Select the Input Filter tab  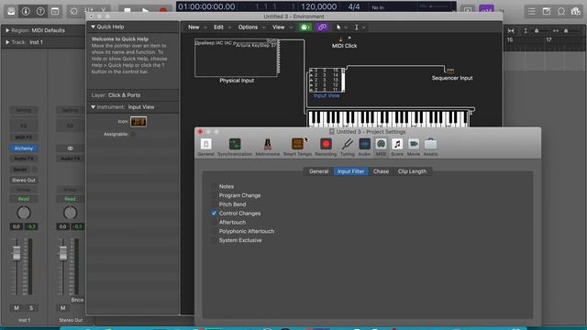[x=350, y=171]
